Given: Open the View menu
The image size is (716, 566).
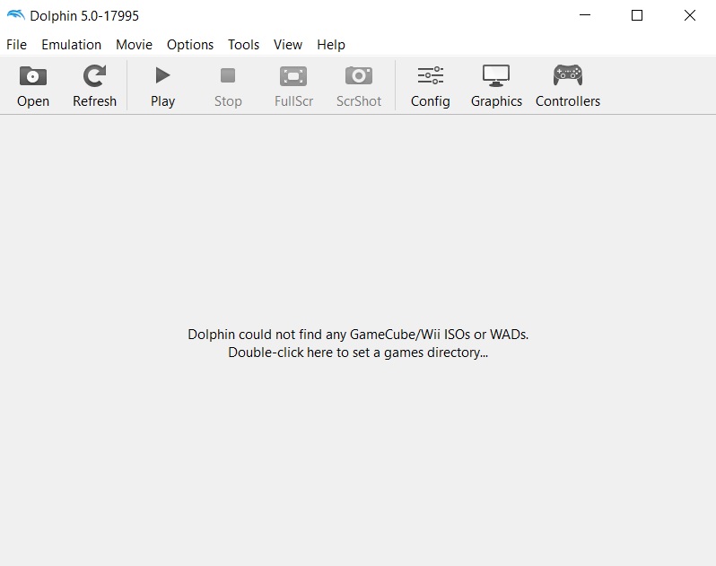Looking at the screenshot, I should click(288, 44).
